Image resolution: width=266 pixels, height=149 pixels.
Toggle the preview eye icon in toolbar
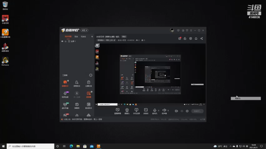tap(182, 111)
